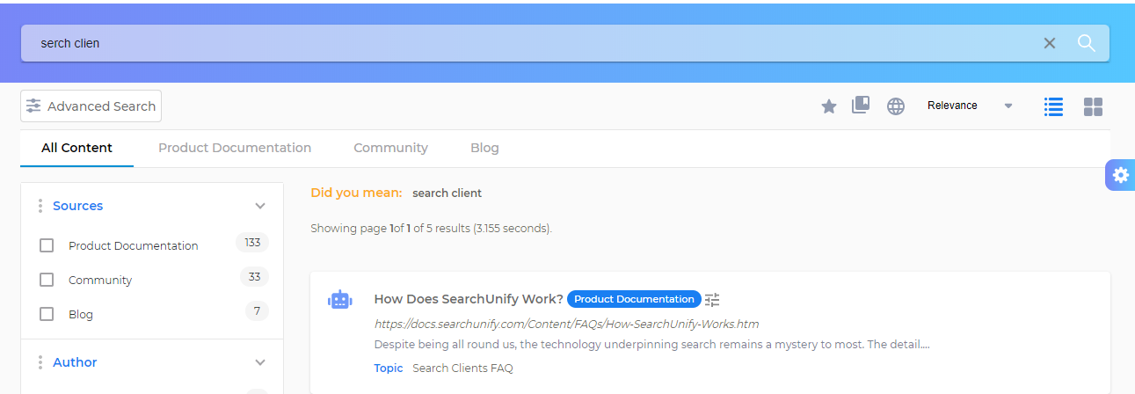Open bookmarks with the star icon
Screen dimensions: 1135x394
[x=828, y=106]
